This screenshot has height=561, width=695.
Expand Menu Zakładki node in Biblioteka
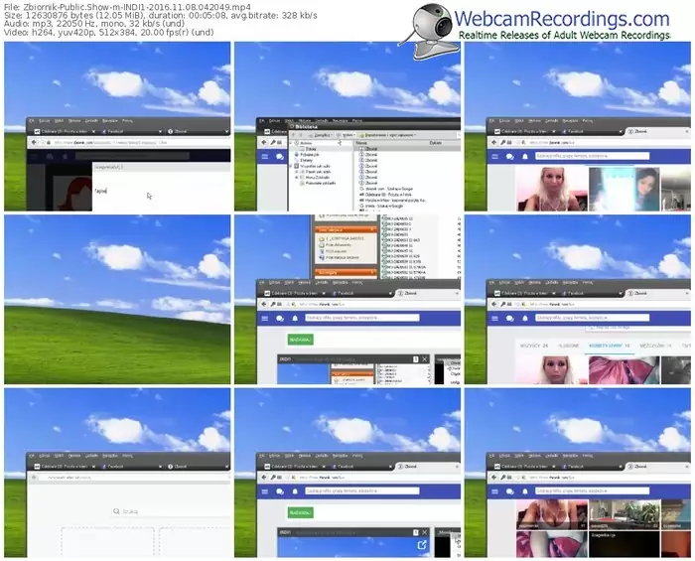[x=297, y=178]
